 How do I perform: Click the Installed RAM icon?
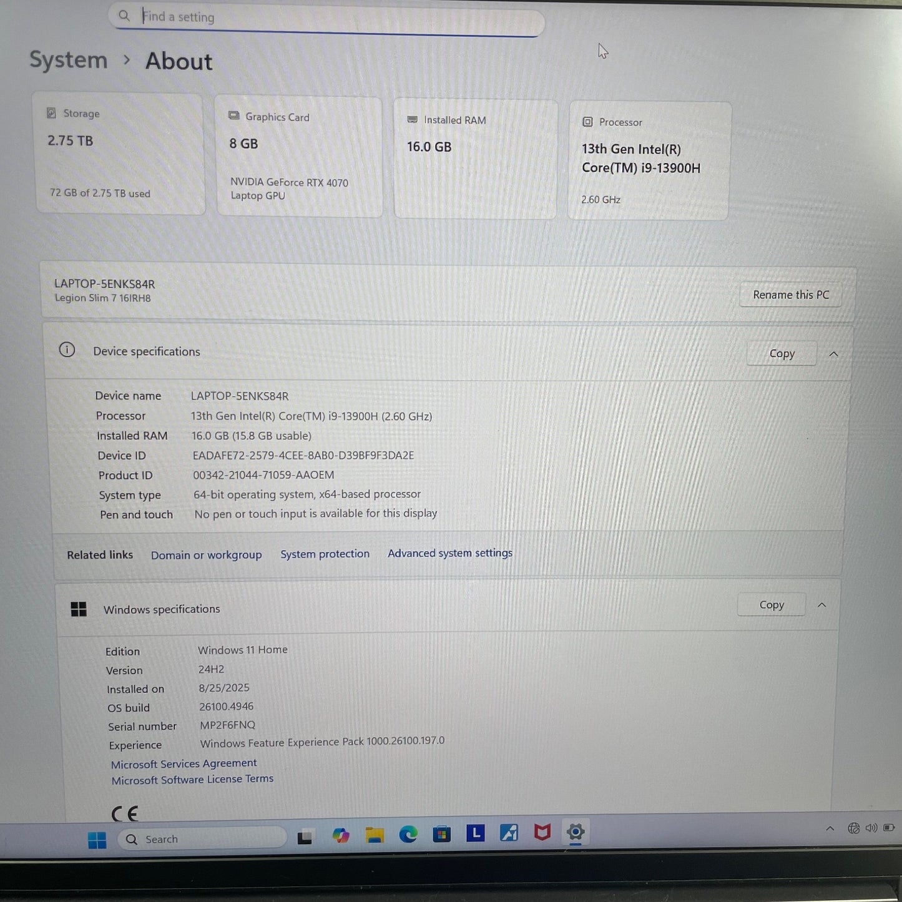tap(412, 119)
